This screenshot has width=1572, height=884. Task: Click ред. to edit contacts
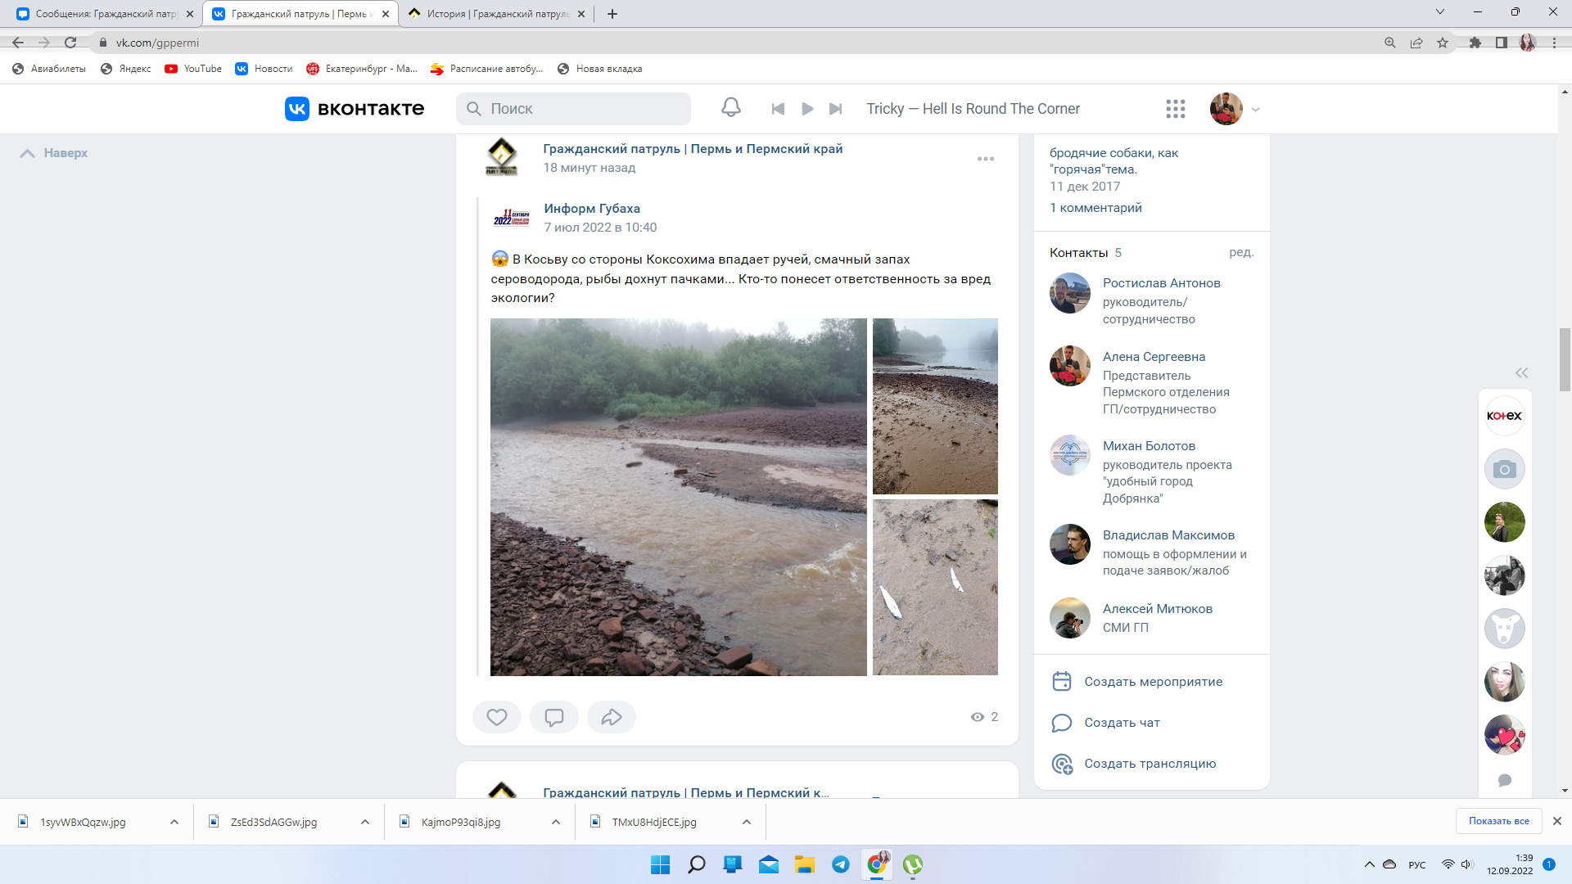(x=1241, y=252)
